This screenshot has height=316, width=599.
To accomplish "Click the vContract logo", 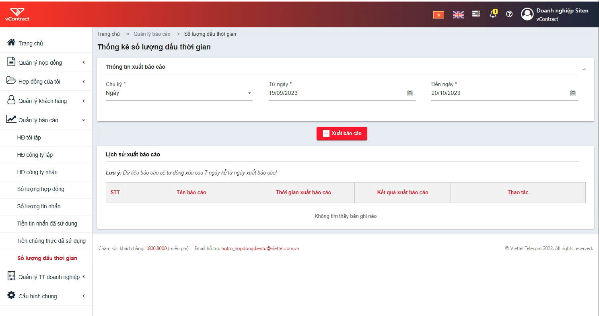I will [x=17, y=14].
